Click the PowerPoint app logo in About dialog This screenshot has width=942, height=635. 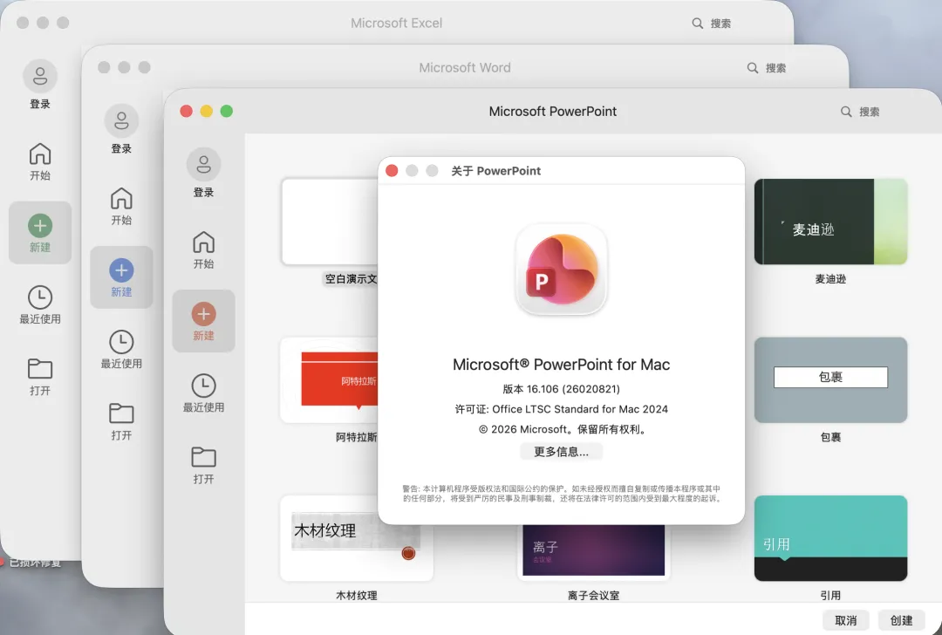pyautogui.click(x=561, y=270)
